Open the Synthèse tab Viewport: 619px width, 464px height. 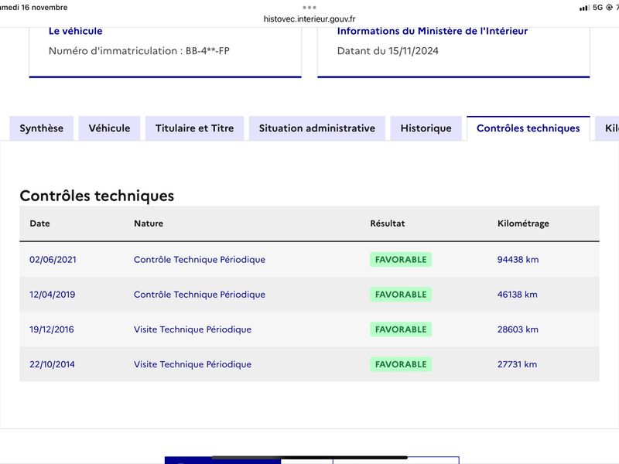tap(42, 128)
